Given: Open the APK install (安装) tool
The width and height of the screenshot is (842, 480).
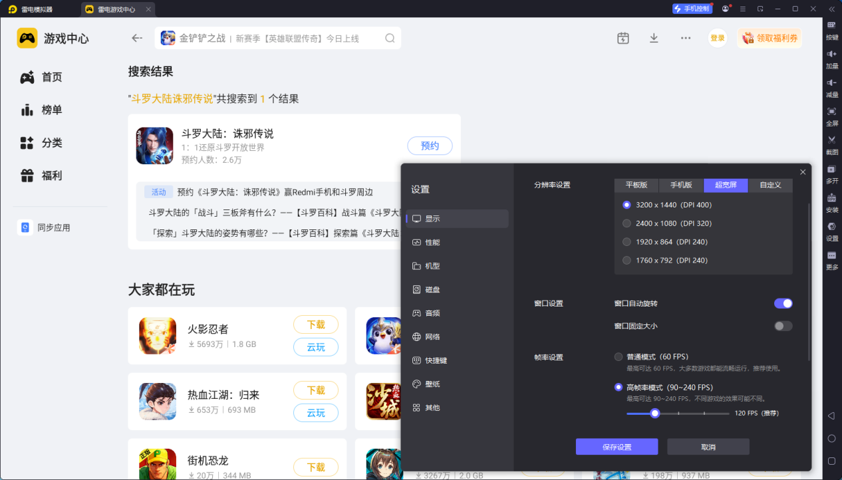Looking at the screenshot, I should 831,200.
